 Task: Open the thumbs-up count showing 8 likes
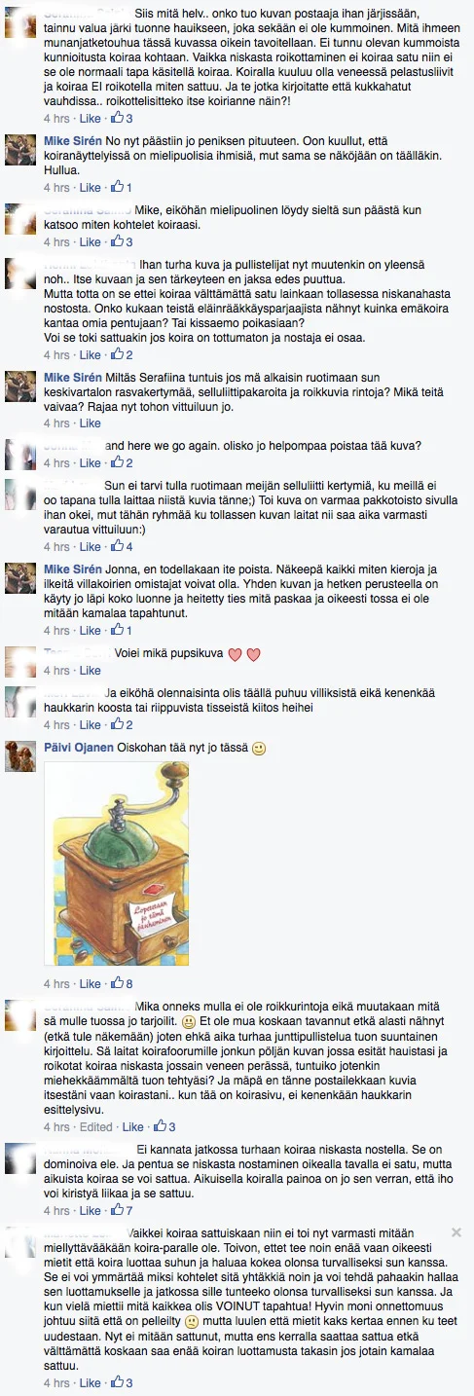[123, 983]
